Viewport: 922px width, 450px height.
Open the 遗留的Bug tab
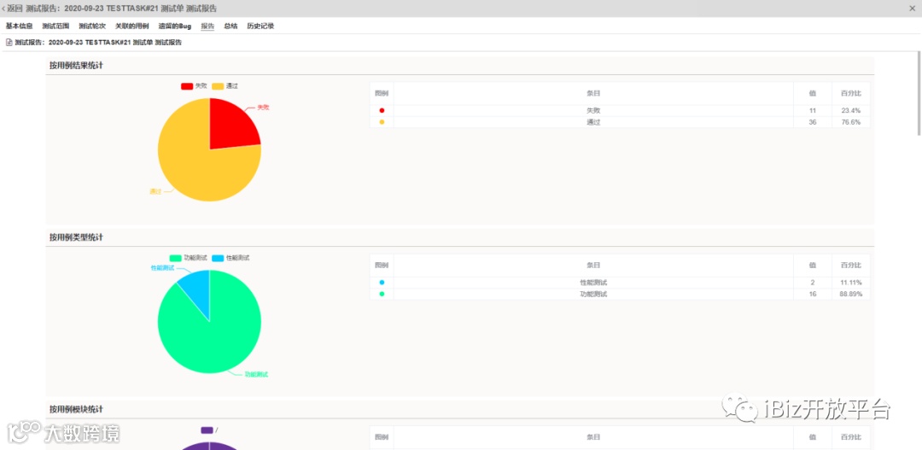pyautogui.click(x=175, y=26)
